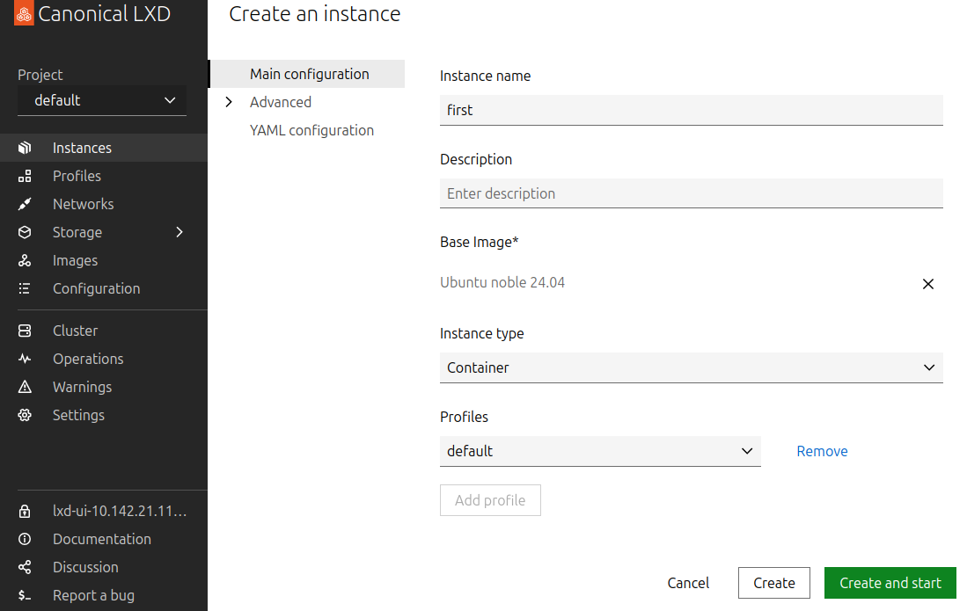Screen dimensions: 967x611
Task: Expand the Advanced configuration section
Action: 280,102
